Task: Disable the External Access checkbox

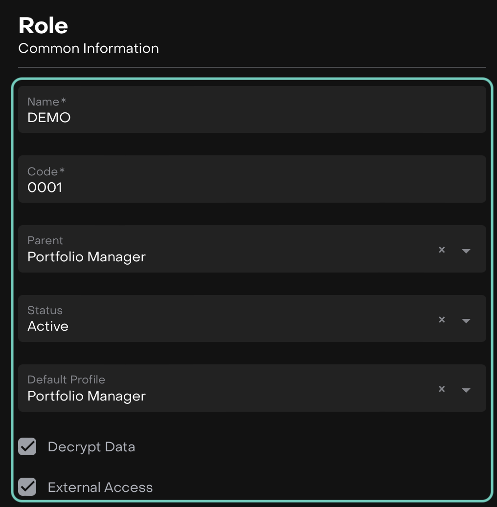Action: pyautogui.click(x=27, y=487)
